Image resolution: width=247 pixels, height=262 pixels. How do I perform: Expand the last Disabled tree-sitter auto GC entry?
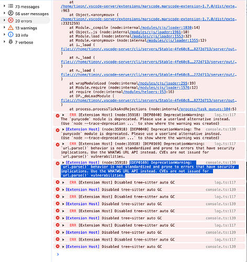coord(63,247)
